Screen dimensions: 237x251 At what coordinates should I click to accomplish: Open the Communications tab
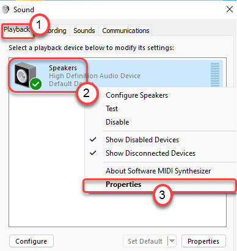pyautogui.click(x=126, y=31)
